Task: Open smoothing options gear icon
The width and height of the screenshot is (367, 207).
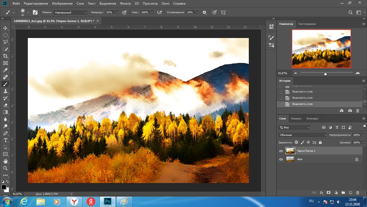Action: pyautogui.click(x=204, y=13)
